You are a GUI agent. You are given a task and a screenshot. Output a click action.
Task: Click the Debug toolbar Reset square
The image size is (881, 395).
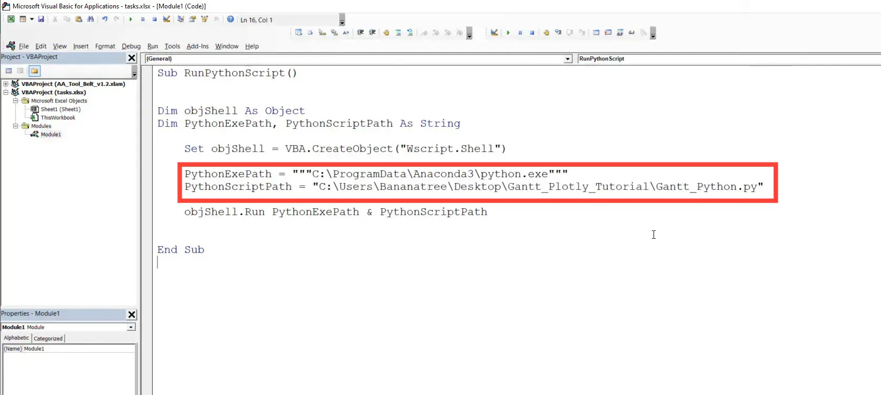tap(532, 33)
